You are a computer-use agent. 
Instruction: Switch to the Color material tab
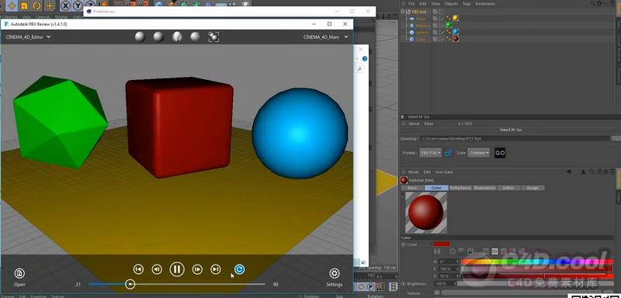pos(436,188)
